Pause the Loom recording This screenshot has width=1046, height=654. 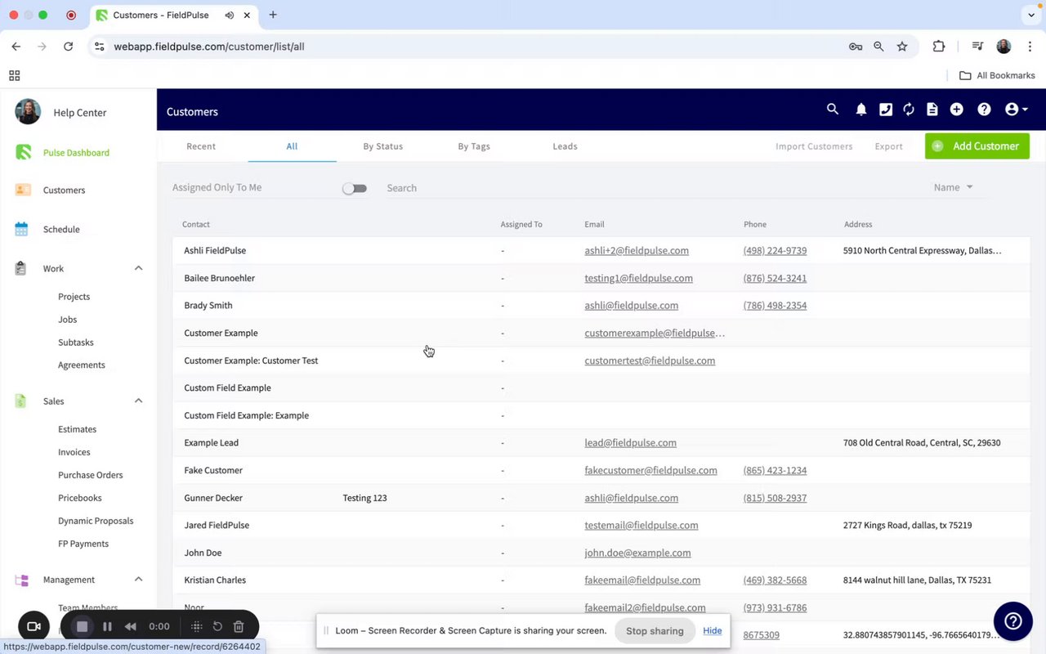107,626
